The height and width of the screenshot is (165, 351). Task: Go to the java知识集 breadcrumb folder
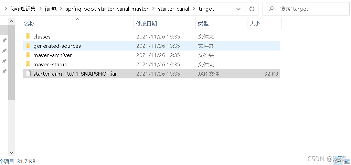[23, 9]
